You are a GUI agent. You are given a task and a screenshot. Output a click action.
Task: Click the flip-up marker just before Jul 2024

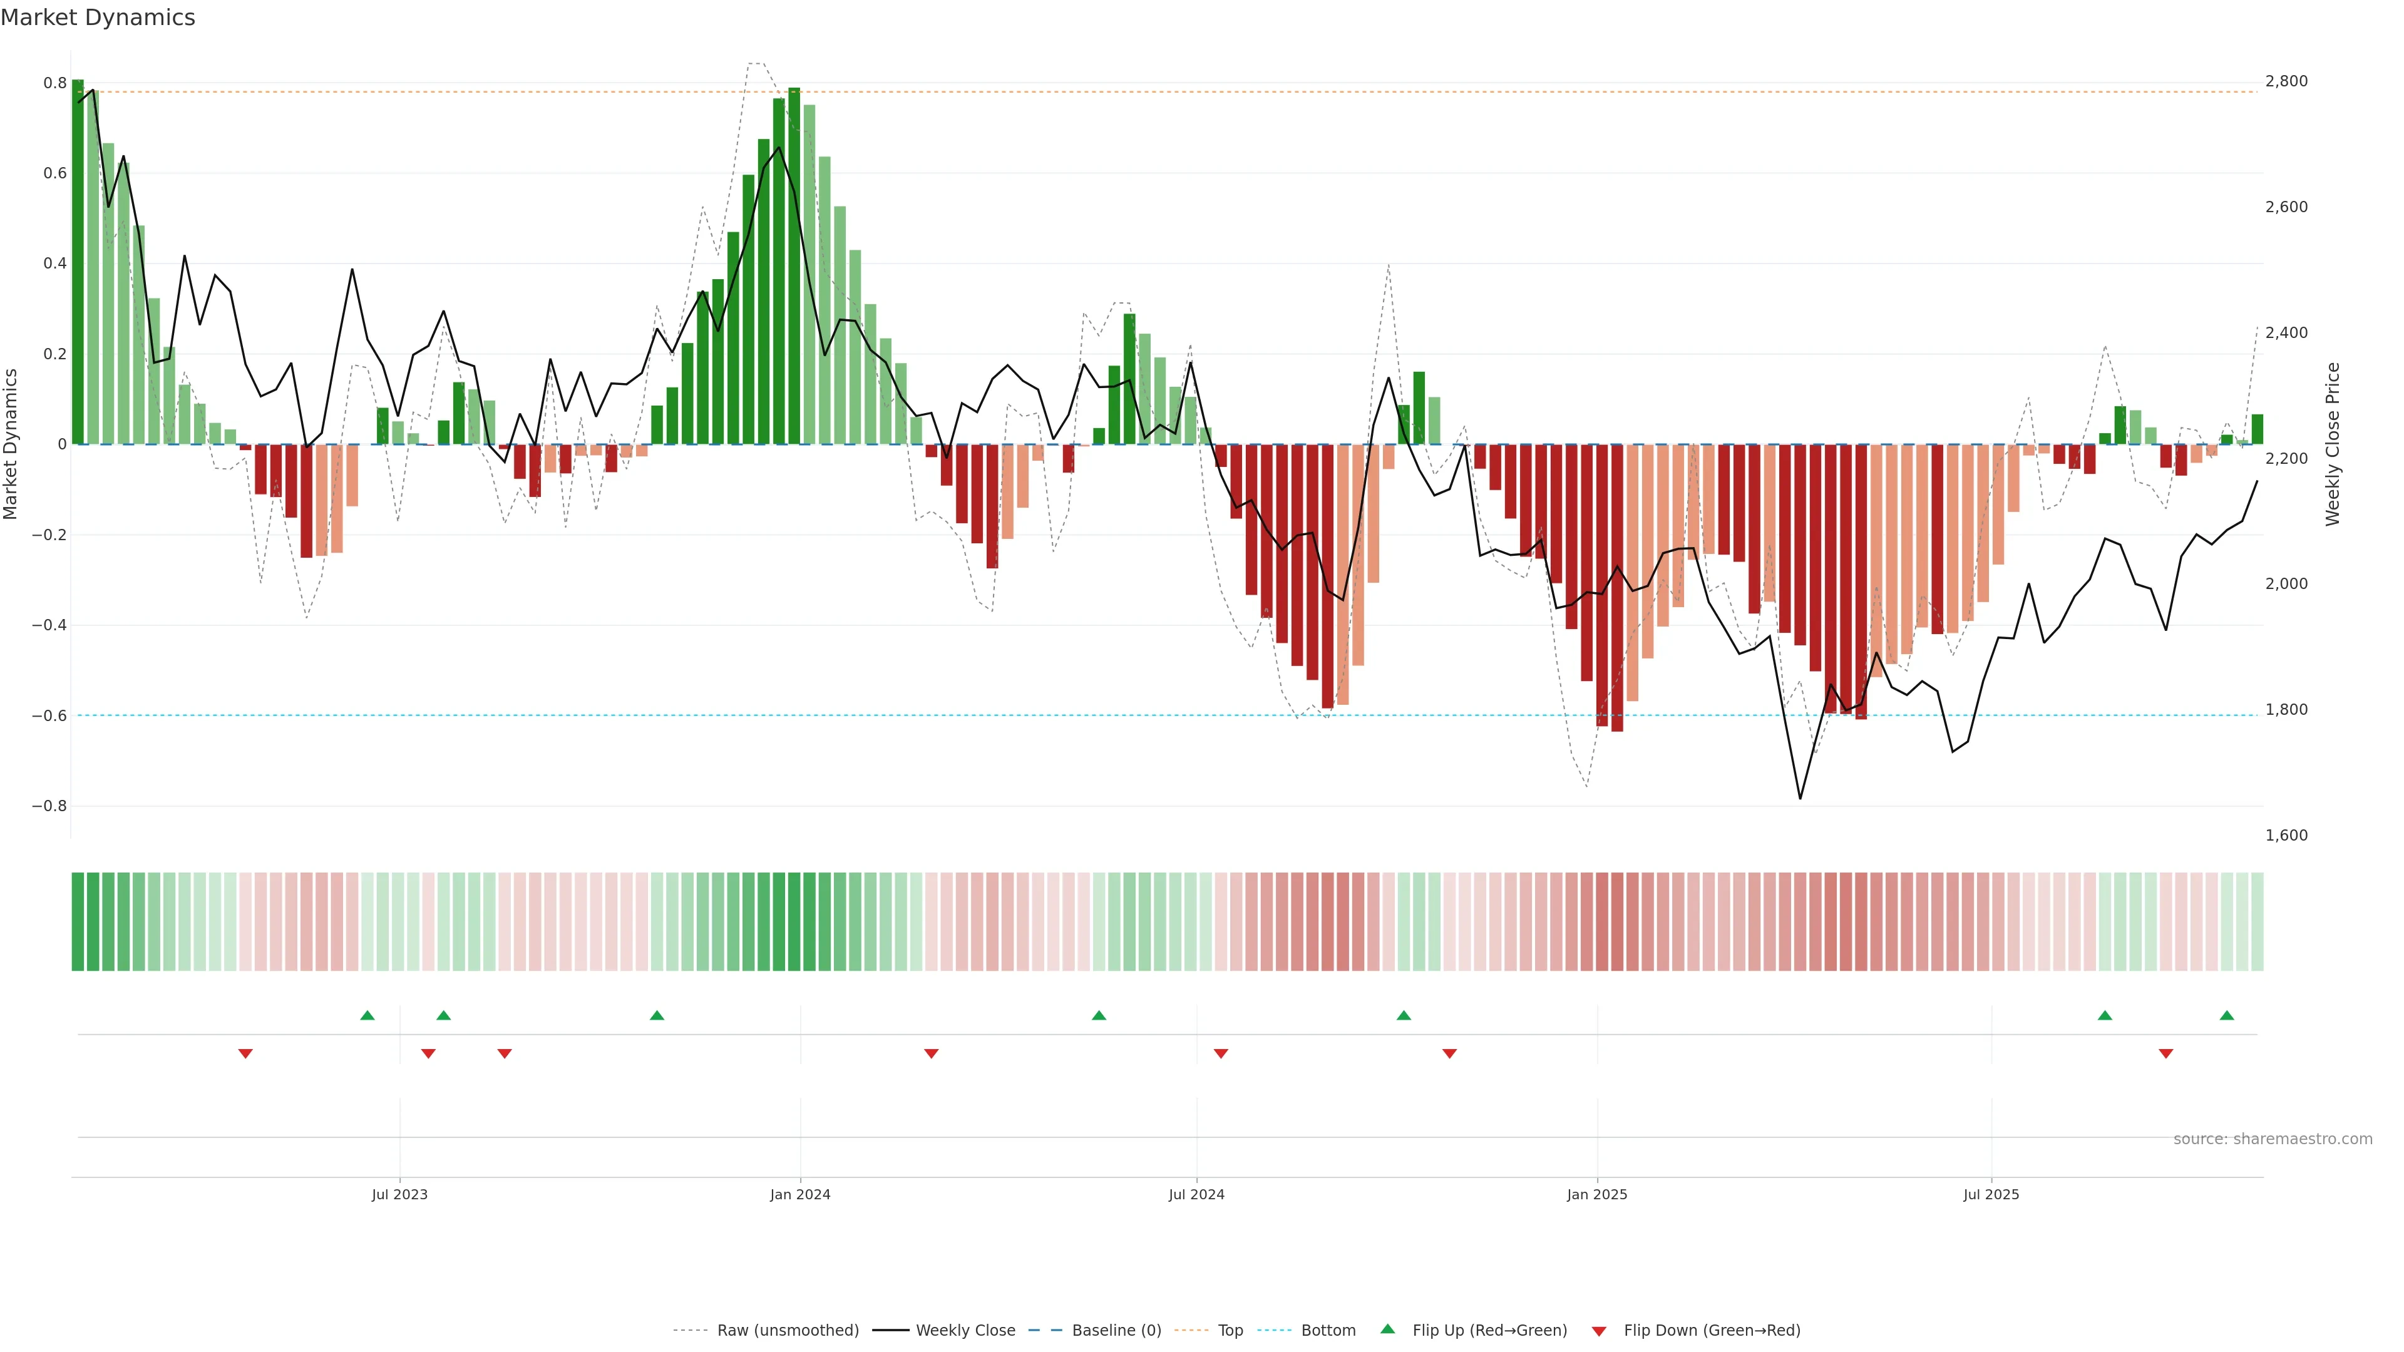1099,1015
